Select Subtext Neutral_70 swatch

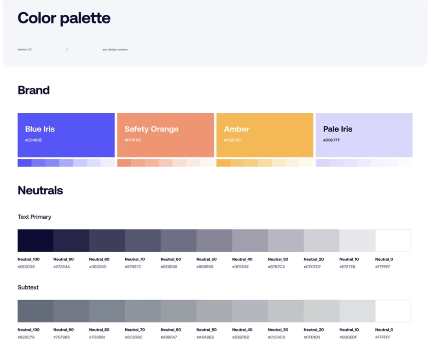click(x=143, y=311)
